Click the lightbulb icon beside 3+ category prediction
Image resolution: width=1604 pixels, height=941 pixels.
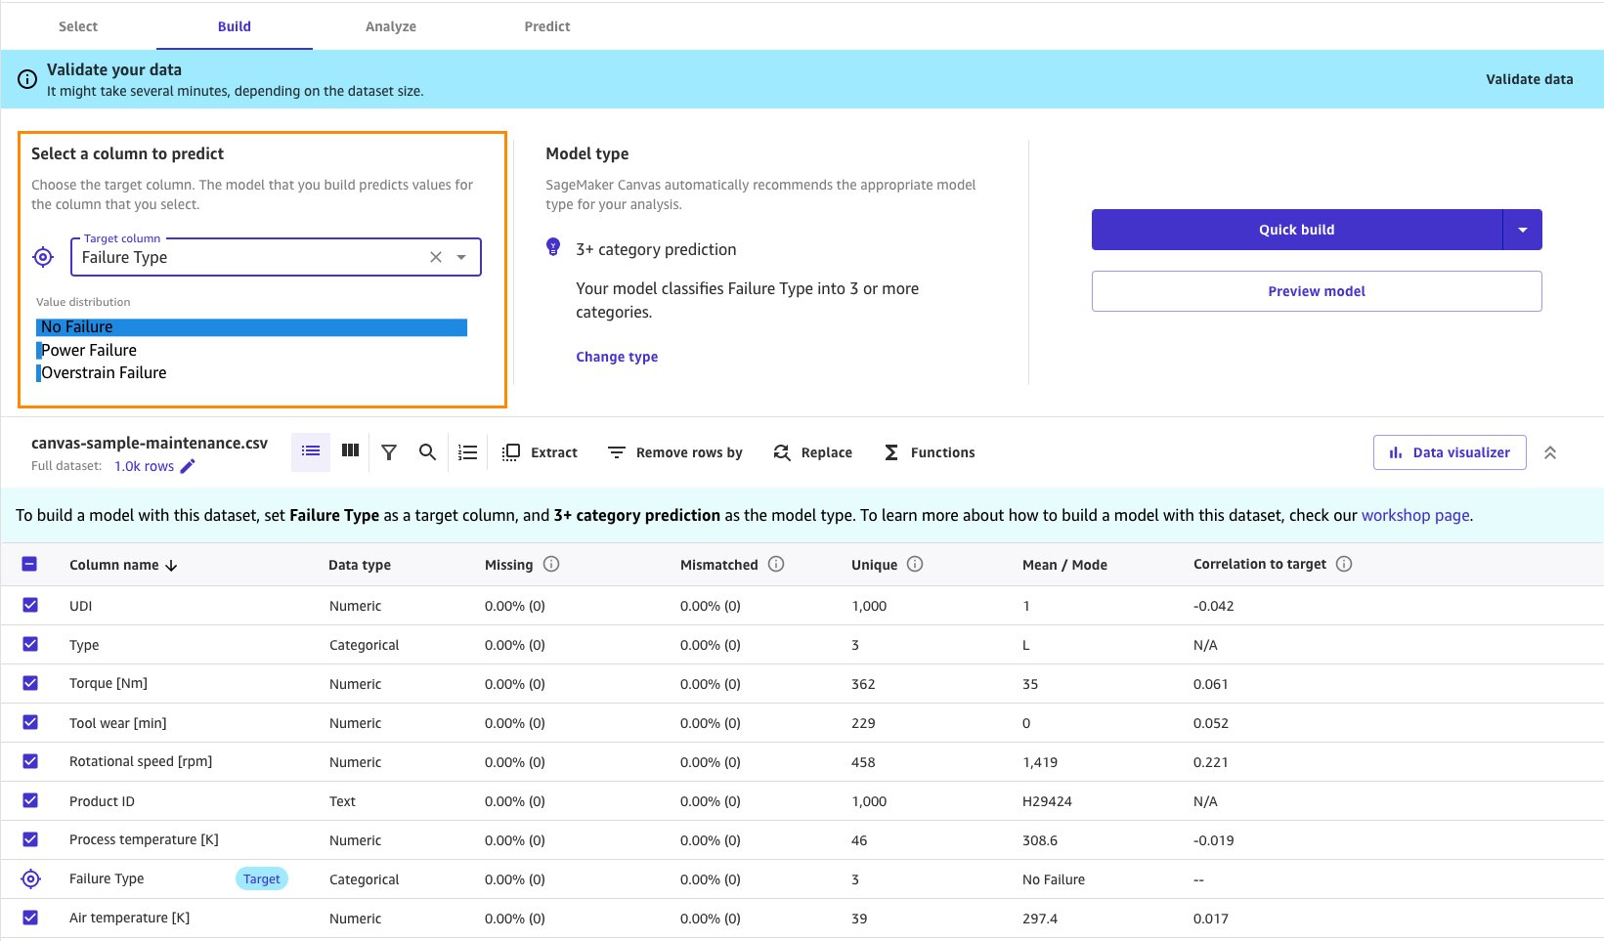[x=553, y=247]
